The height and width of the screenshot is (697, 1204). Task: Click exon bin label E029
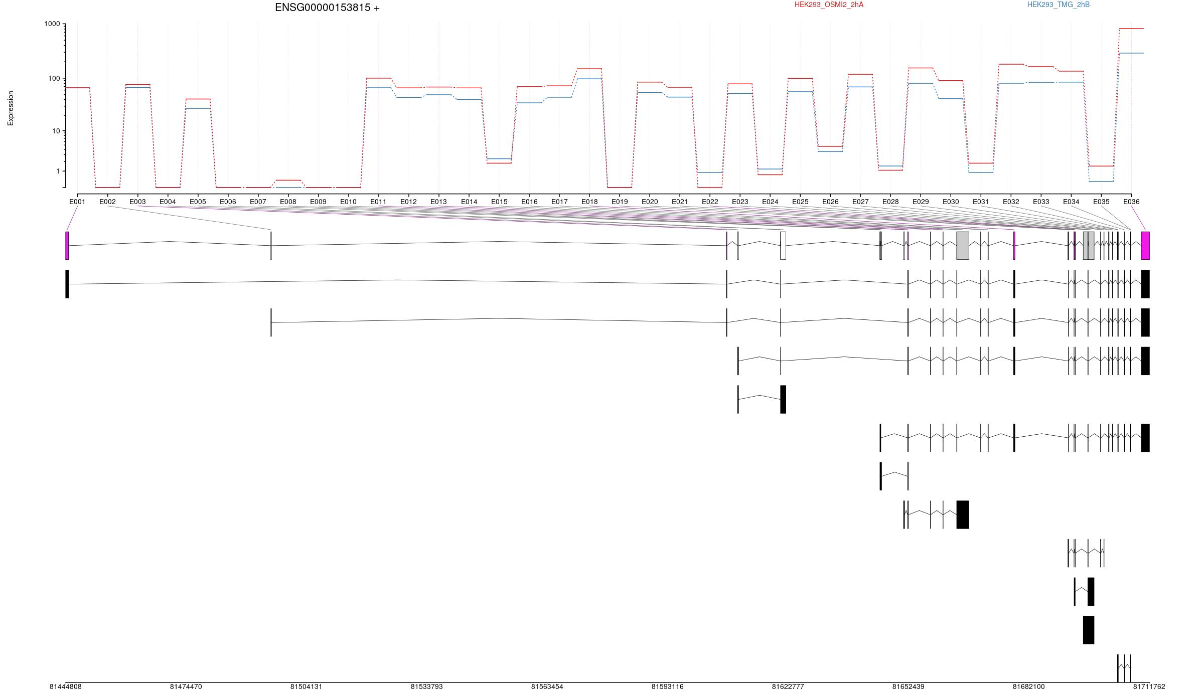pyautogui.click(x=921, y=202)
